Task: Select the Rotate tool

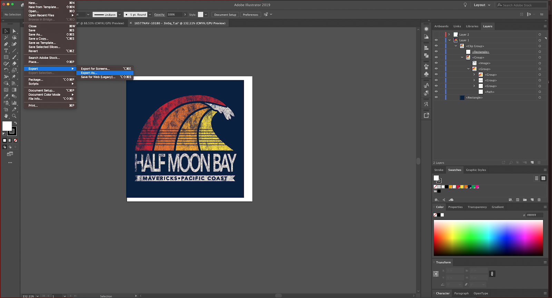Action: pyautogui.click(x=6, y=70)
